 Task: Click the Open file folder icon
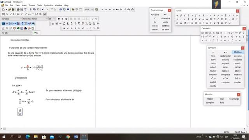[x=9, y=9]
